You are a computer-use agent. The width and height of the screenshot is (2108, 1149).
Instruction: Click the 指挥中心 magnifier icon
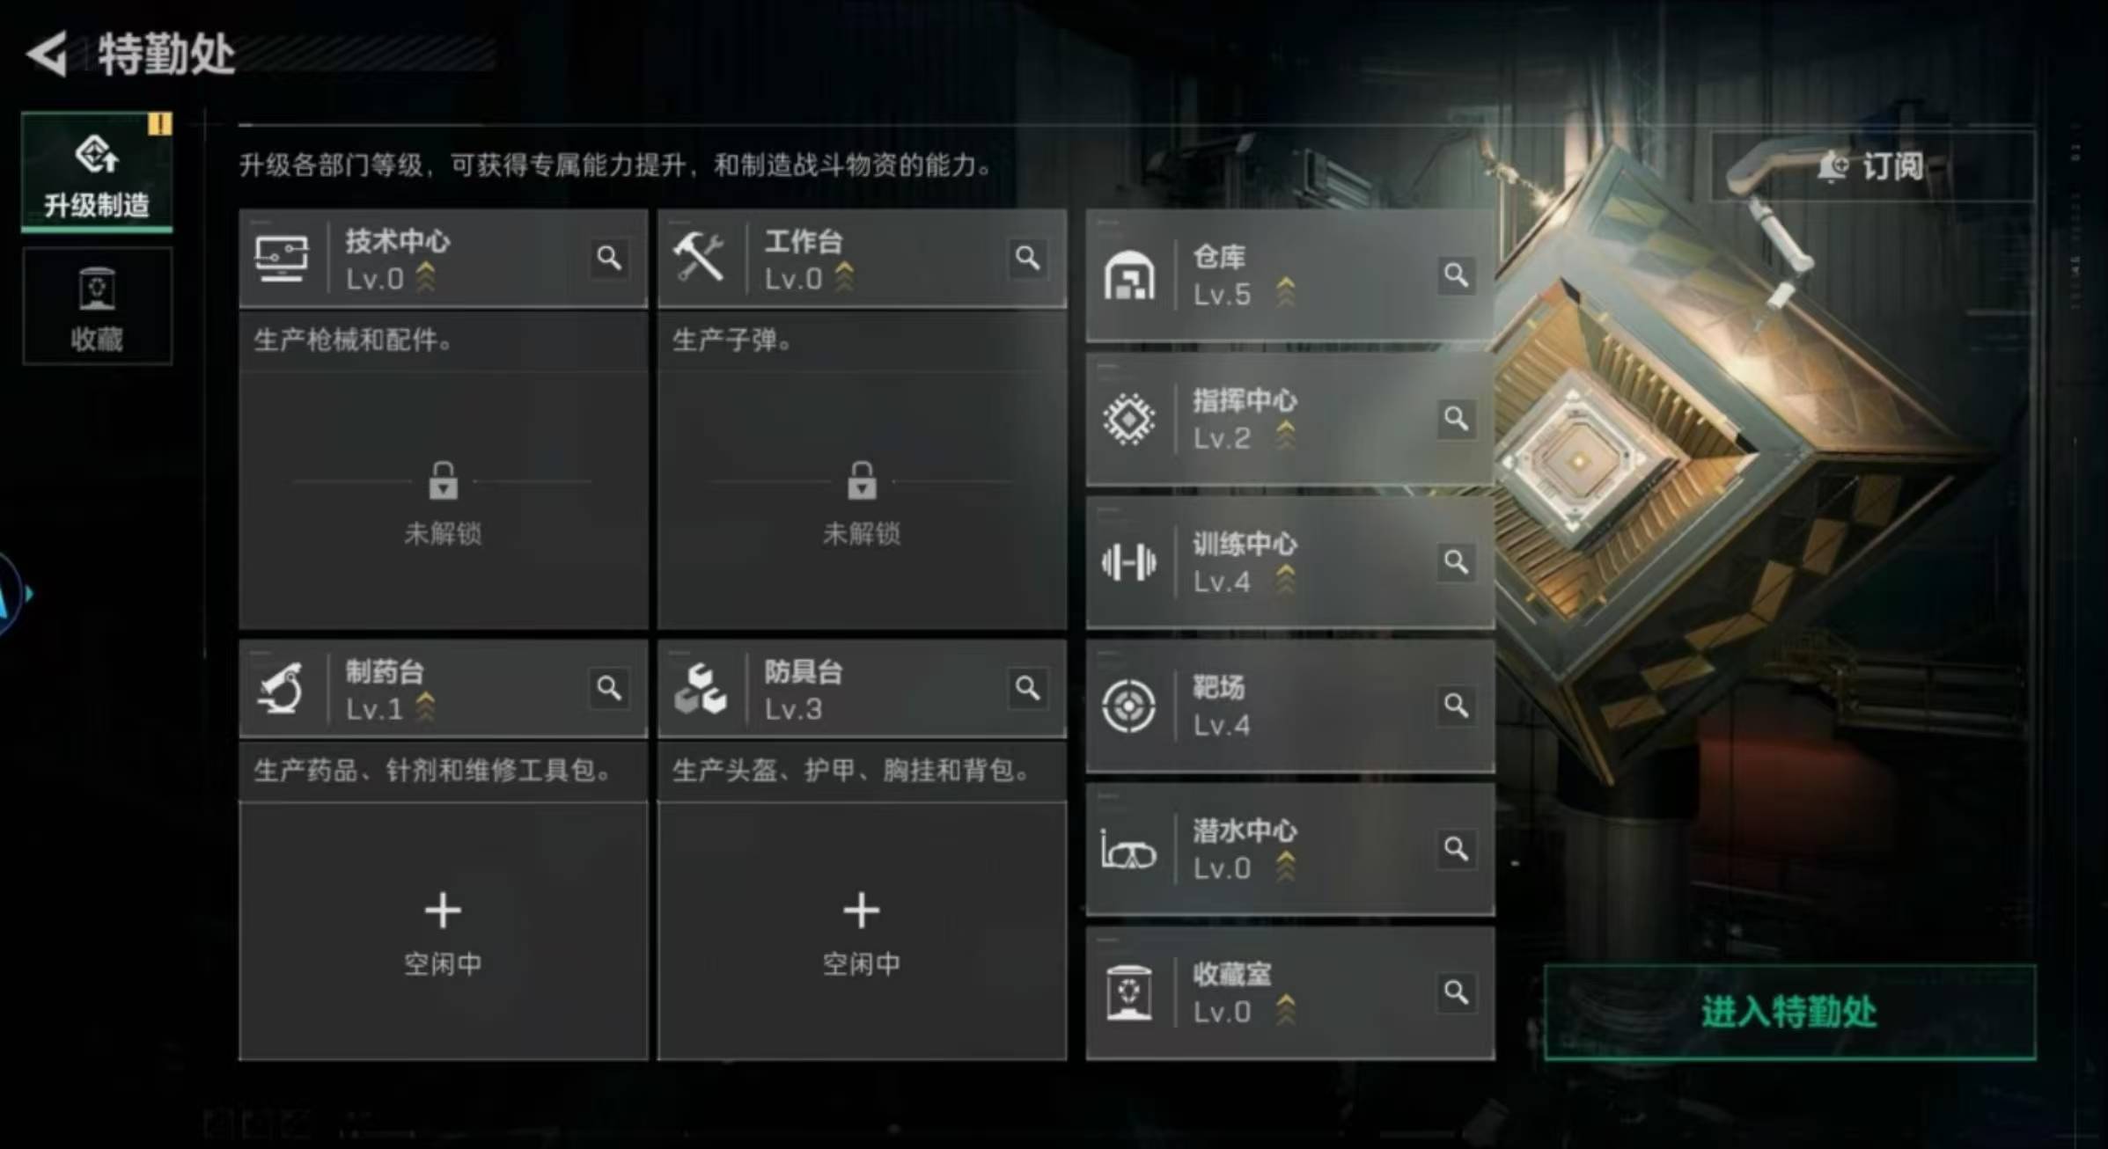1456,418
